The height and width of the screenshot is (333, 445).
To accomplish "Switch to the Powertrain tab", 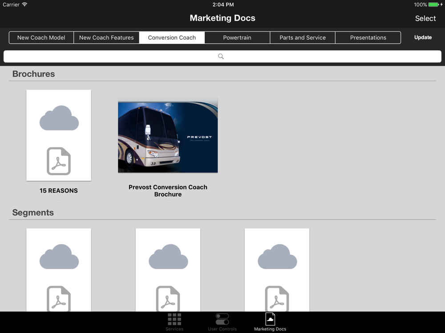I will coord(237,38).
